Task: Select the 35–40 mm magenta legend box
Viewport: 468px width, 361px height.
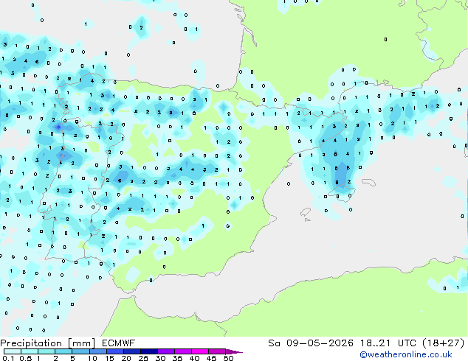Action: (x=183, y=351)
